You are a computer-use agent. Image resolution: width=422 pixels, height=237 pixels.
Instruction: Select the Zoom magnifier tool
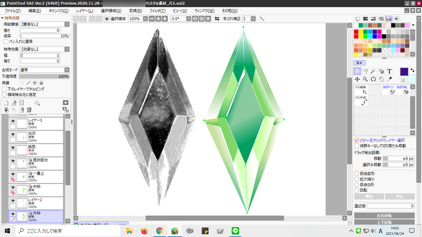tap(365, 79)
